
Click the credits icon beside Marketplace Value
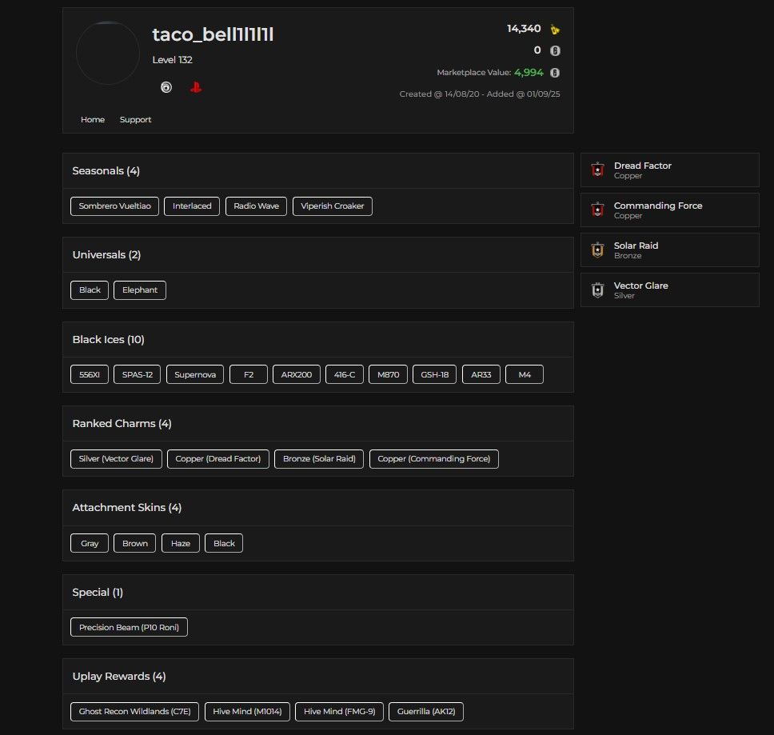tap(555, 73)
